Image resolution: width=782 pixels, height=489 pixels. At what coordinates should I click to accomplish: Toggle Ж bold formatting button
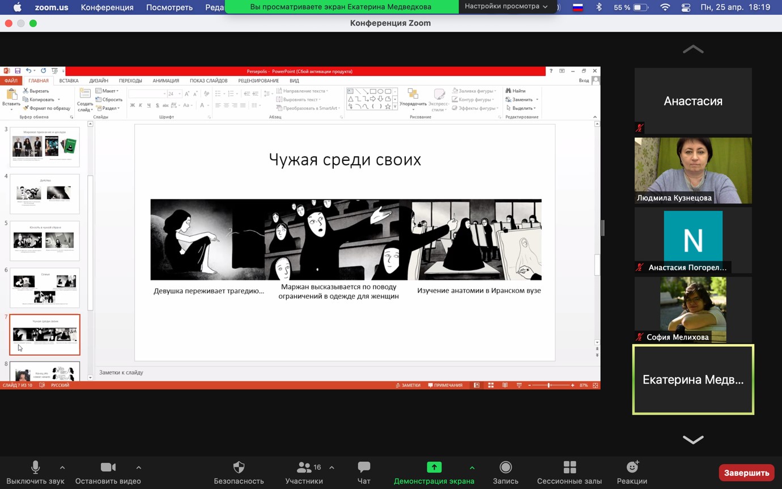click(133, 105)
